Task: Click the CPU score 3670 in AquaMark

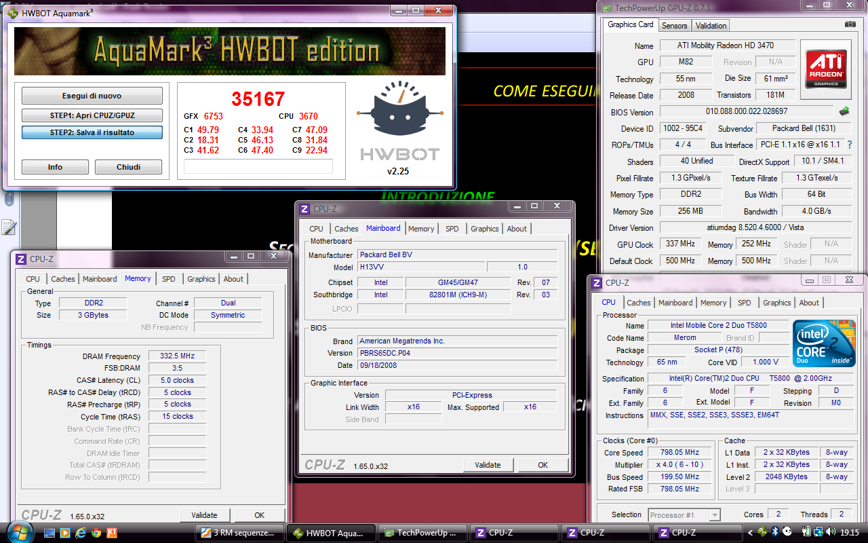Action: click(308, 116)
